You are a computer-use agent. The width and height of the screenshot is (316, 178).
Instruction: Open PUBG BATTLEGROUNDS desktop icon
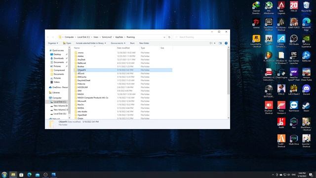point(269,91)
